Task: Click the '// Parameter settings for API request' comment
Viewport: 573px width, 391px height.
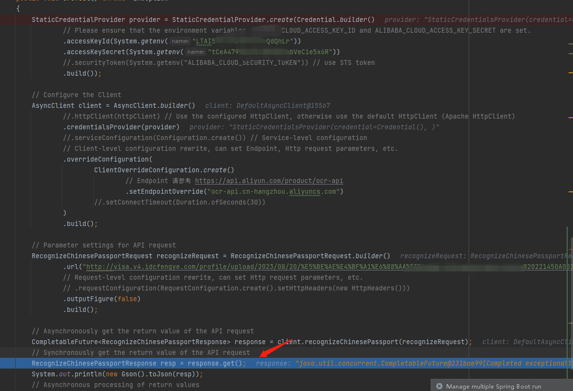Action: [104, 245]
